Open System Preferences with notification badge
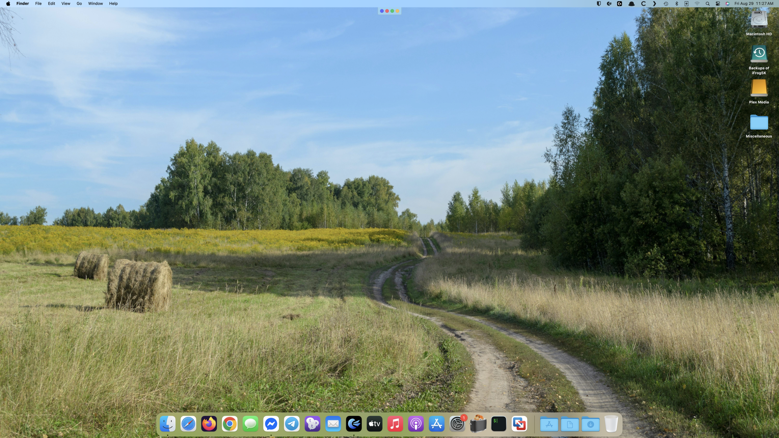 pyautogui.click(x=457, y=424)
